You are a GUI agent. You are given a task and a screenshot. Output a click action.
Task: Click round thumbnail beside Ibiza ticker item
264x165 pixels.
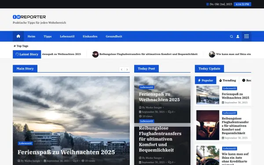212,54
